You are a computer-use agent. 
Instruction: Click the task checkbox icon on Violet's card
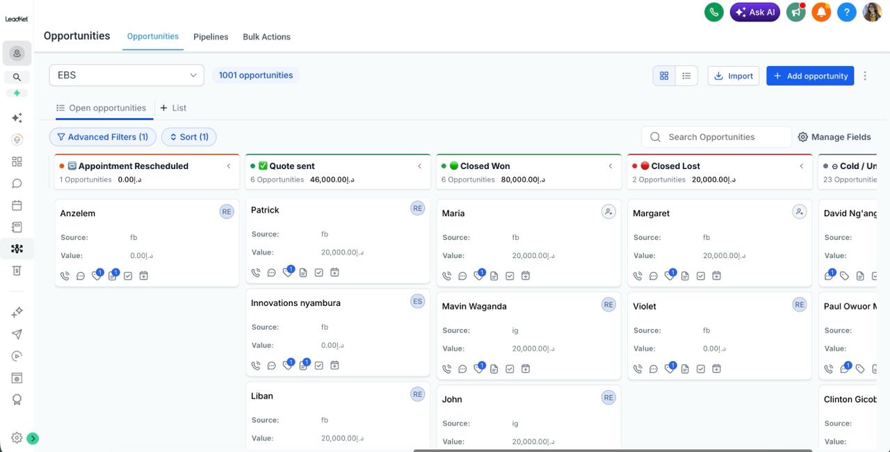[700, 369]
